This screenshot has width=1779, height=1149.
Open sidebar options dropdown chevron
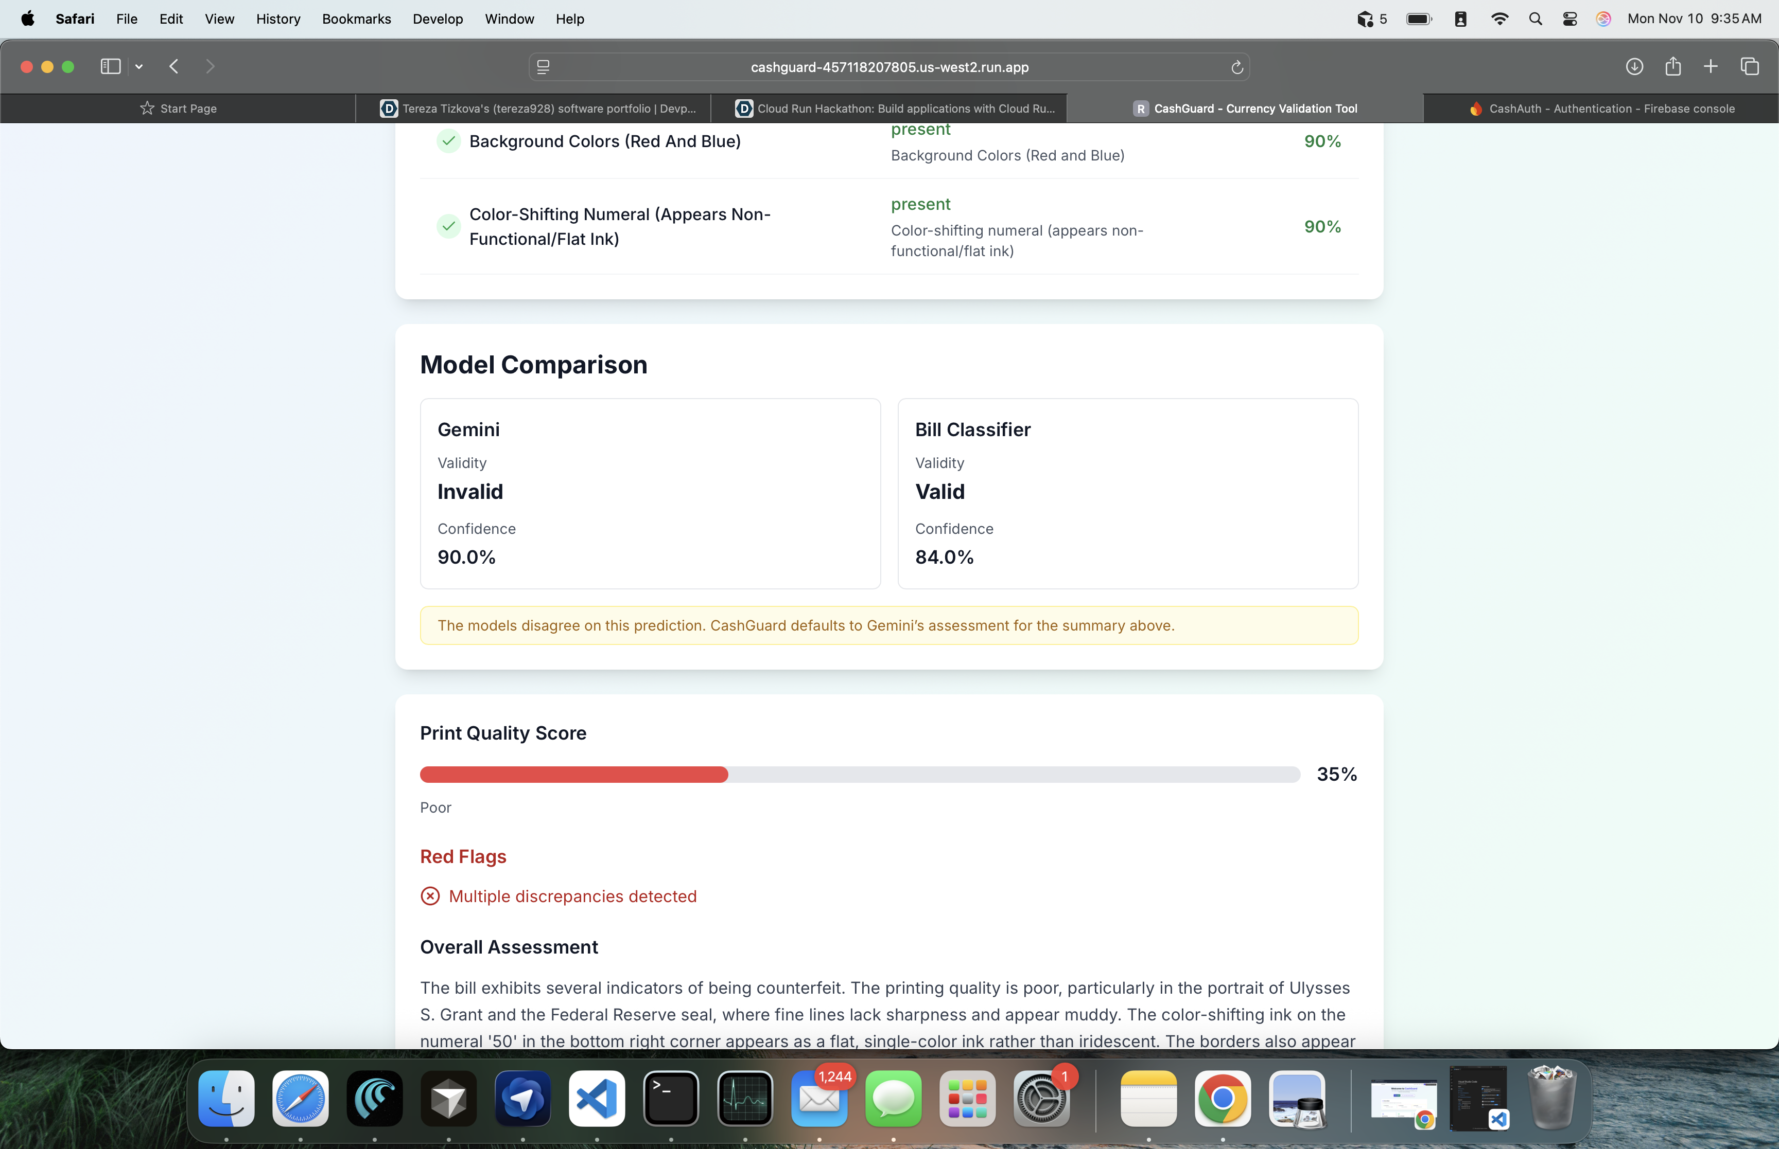[x=139, y=66]
